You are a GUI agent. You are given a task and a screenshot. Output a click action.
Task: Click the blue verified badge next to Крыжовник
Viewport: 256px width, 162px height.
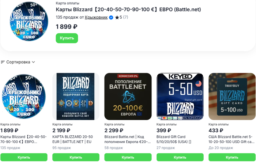(111, 17)
